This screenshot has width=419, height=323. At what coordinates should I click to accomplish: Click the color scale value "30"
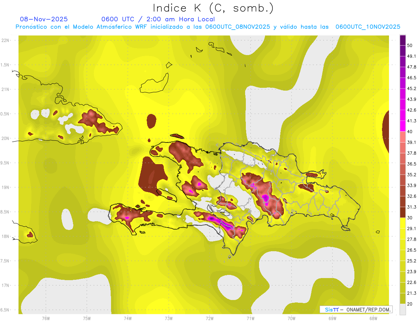coord(410,218)
